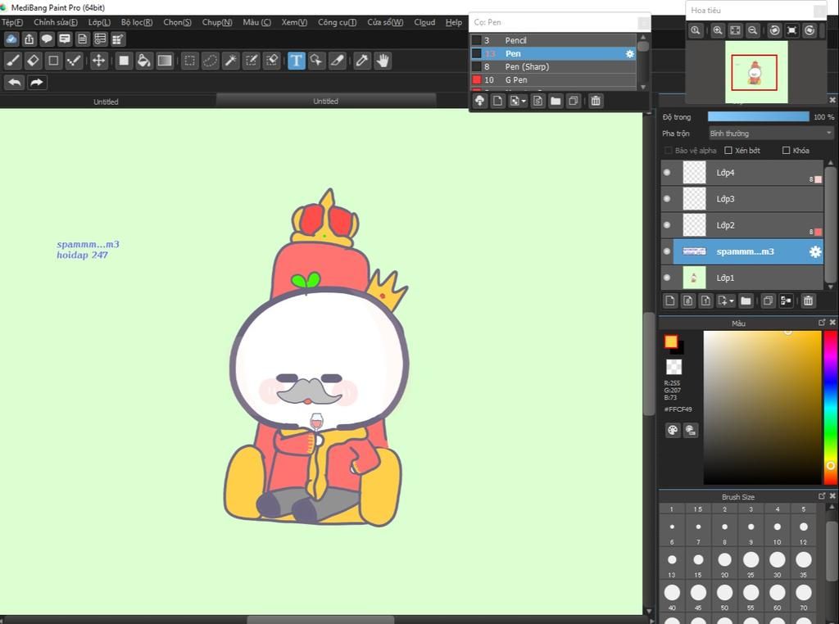This screenshot has width=839, height=624.
Task: Toggle visibility of layer Lớp3
Action: tap(667, 198)
